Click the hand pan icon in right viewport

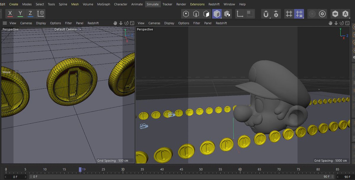(331, 23)
